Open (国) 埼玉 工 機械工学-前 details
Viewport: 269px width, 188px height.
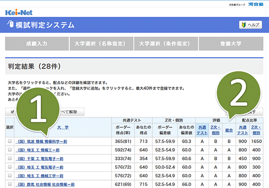(40, 176)
